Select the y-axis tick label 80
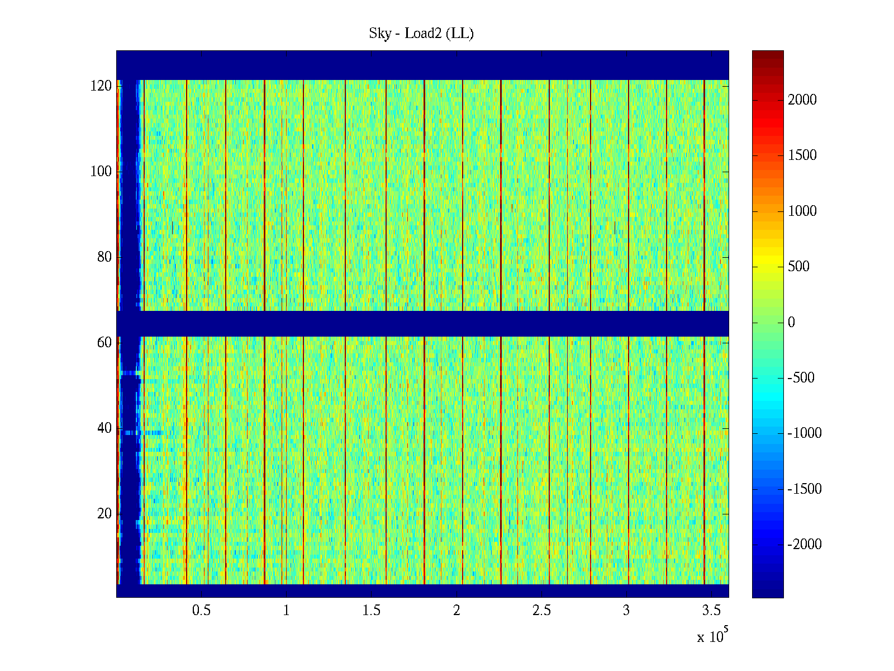The image size is (894, 671). point(104,257)
